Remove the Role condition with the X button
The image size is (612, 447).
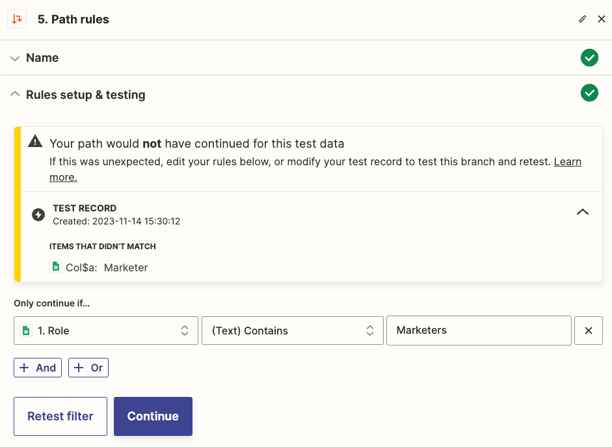(x=588, y=331)
